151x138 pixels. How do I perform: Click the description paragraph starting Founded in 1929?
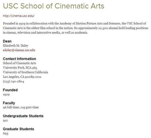pos(75,28)
